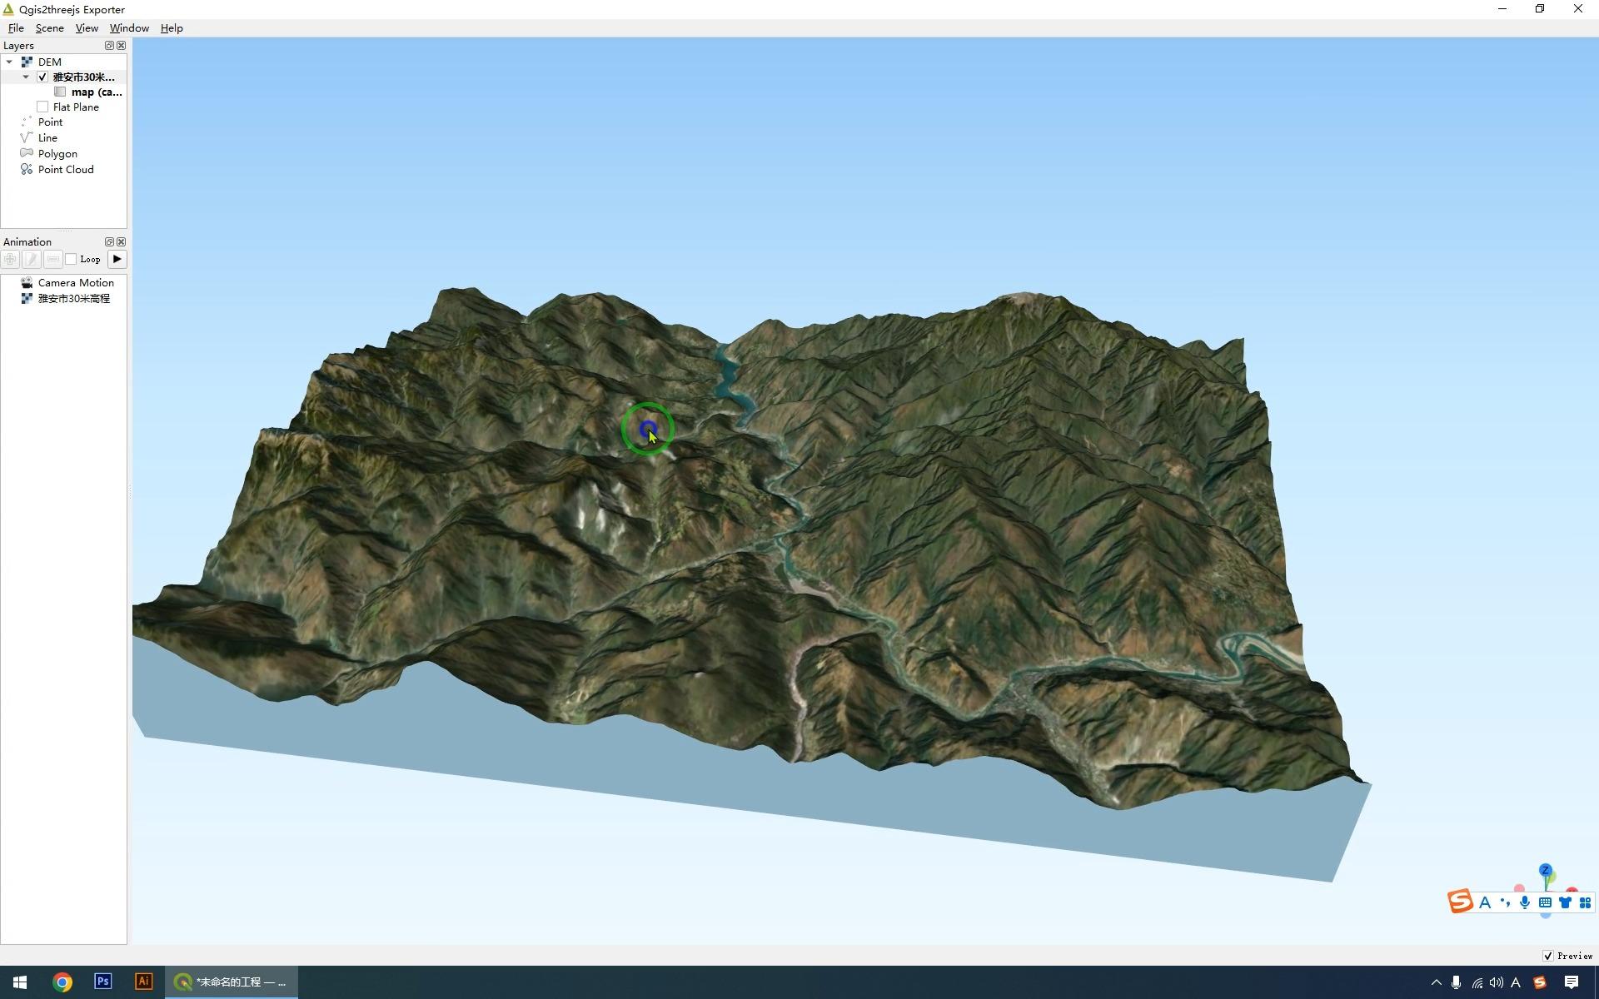The width and height of the screenshot is (1599, 999).
Task: Remove animation entry using minus icon
Action: click(52, 259)
